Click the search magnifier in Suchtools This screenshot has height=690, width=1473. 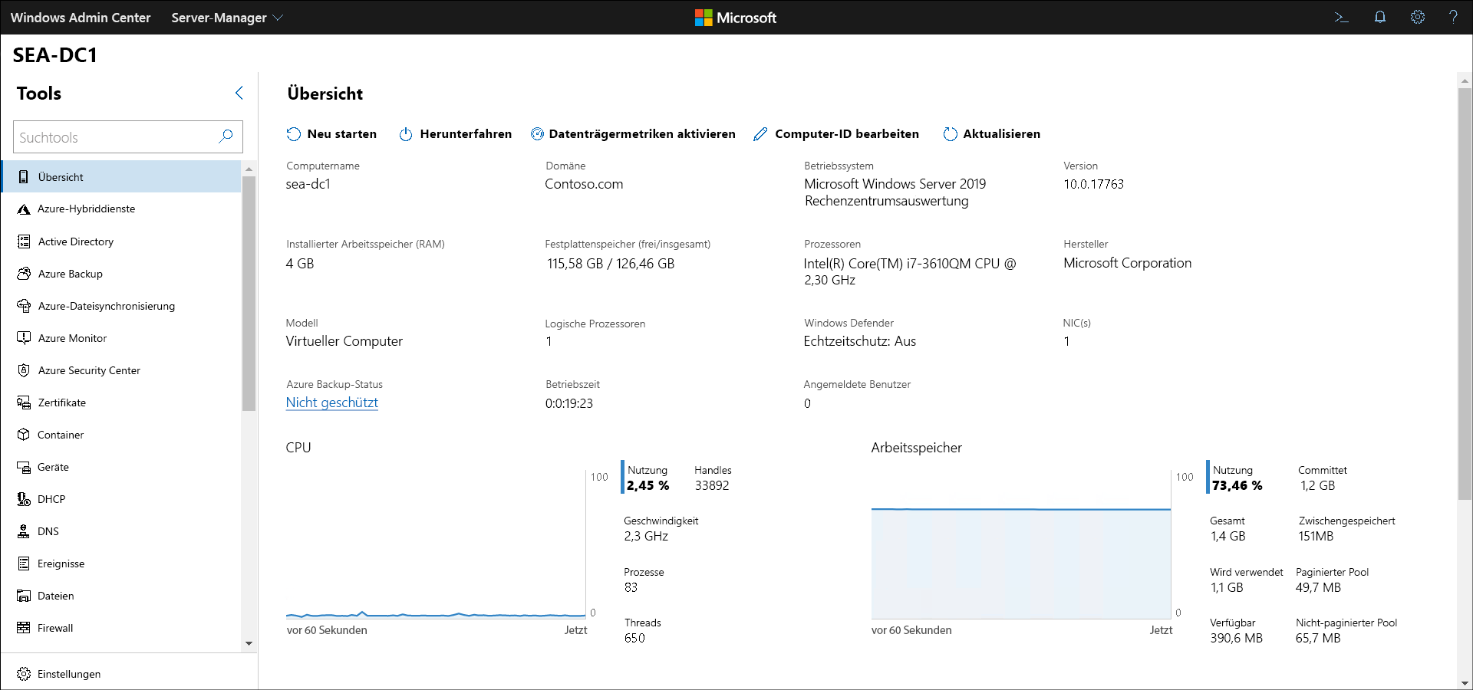pyautogui.click(x=226, y=136)
